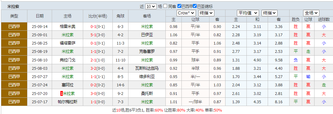Open the 平均值 dropdown

point(248,13)
